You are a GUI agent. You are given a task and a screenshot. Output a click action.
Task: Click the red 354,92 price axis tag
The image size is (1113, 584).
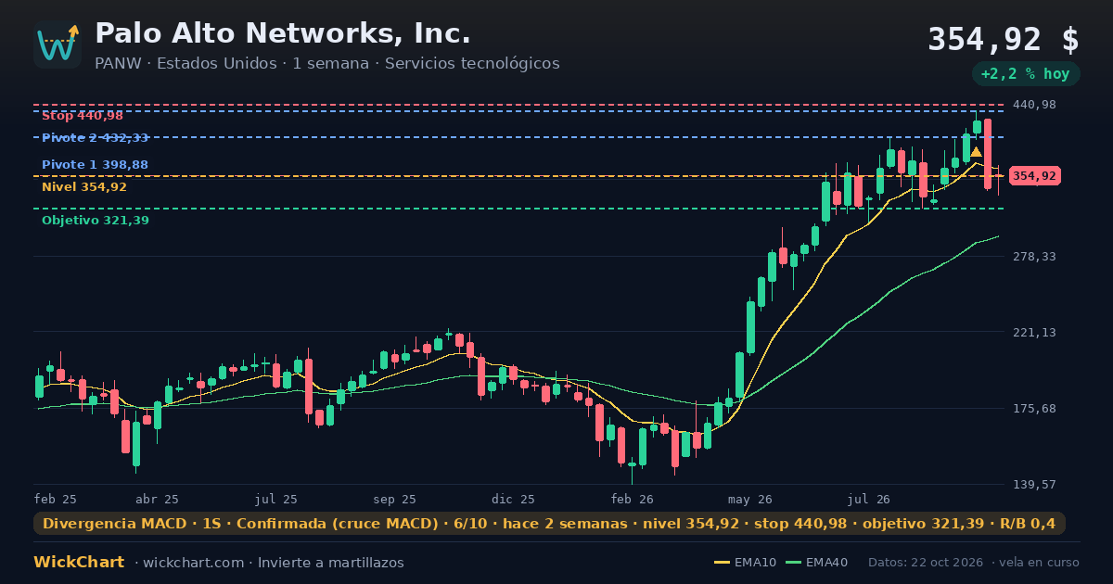[x=1034, y=176]
